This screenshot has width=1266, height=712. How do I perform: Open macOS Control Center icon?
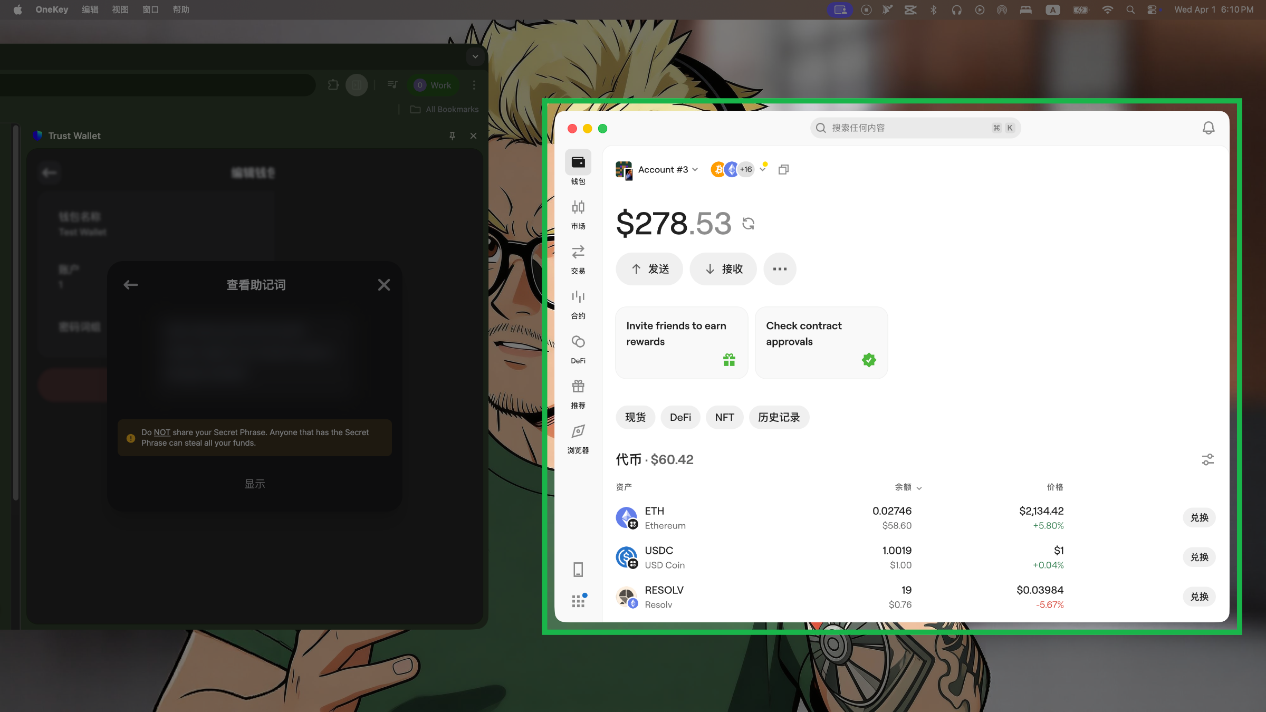(x=1153, y=9)
